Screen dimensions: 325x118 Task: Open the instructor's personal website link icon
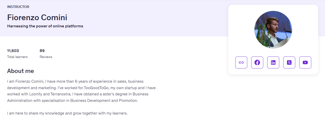point(241,62)
